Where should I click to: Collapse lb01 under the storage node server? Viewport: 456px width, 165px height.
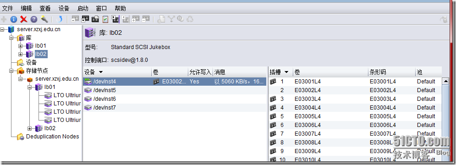29,87
